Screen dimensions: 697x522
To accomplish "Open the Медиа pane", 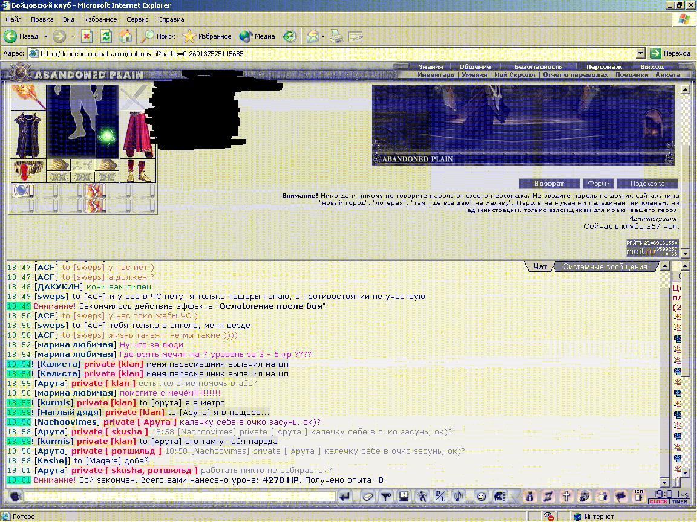I will click(257, 36).
